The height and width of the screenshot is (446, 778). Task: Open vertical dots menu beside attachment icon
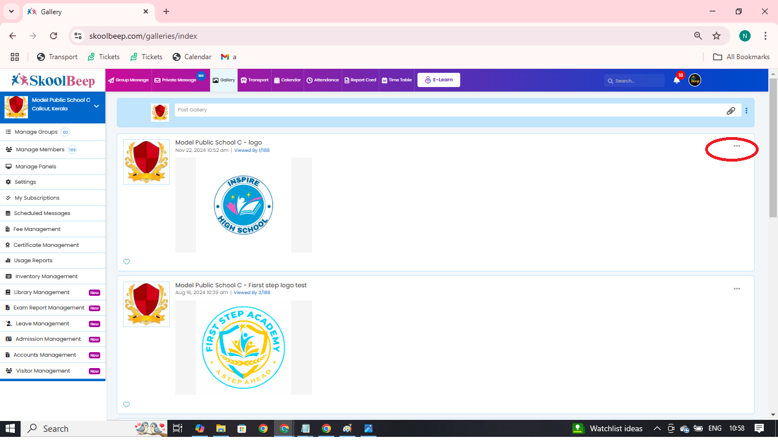(x=747, y=111)
